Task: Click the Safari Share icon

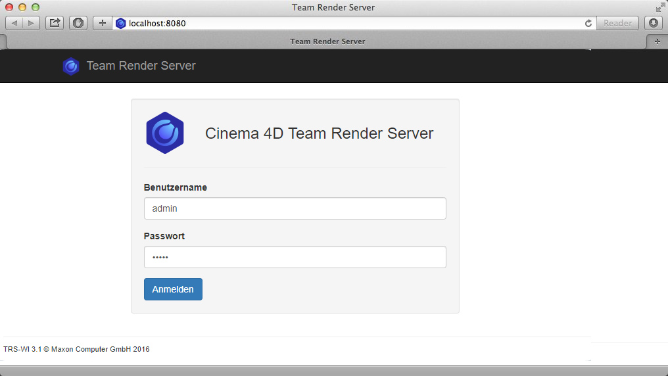Action: [x=55, y=23]
